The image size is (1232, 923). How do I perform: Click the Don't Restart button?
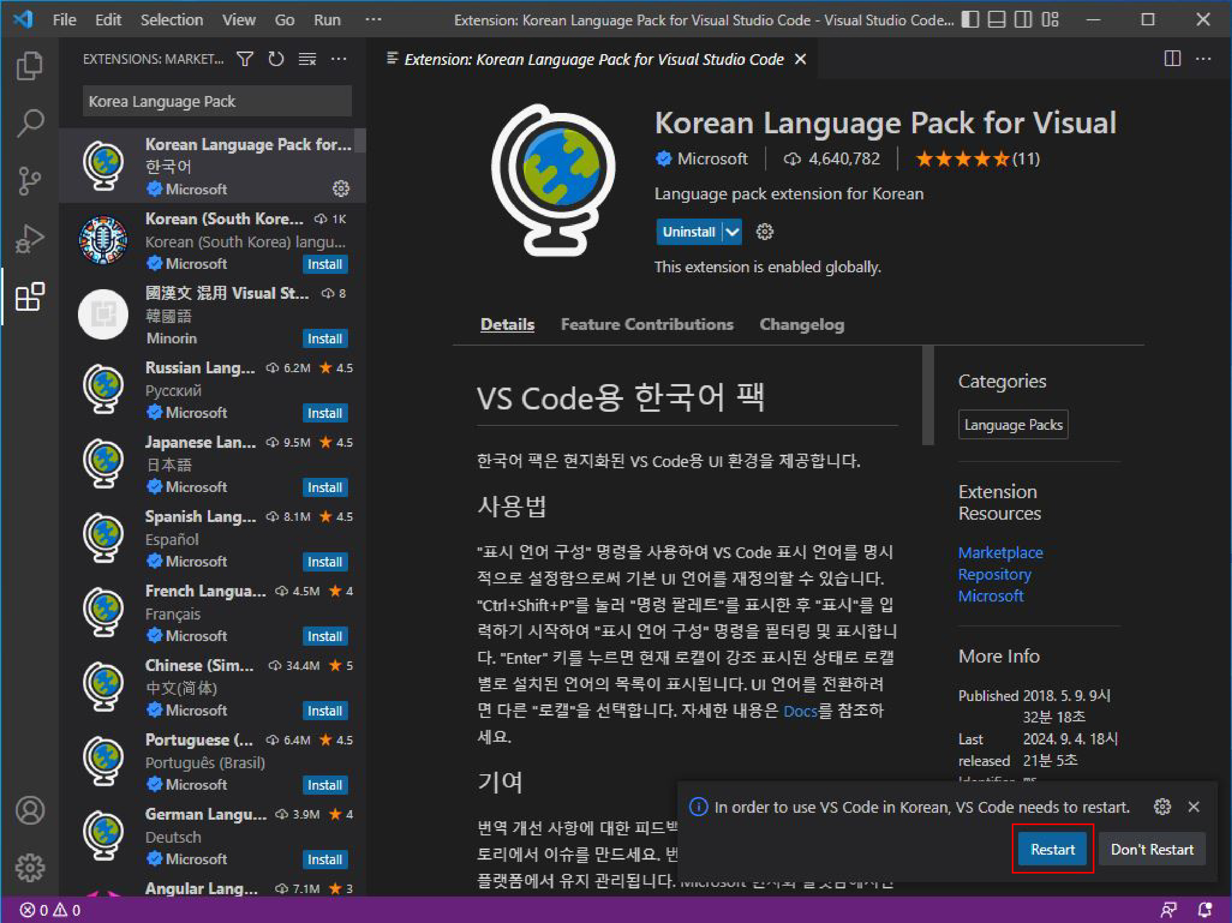click(1152, 849)
